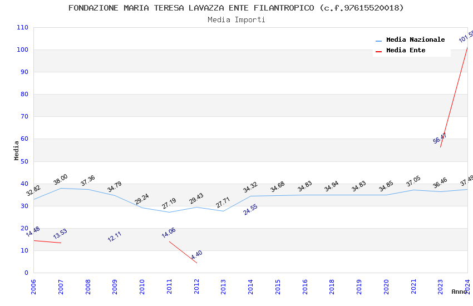Click the 2019 year label on x-axis
This screenshot has width=473, height=306.
(x=359, y=287)
